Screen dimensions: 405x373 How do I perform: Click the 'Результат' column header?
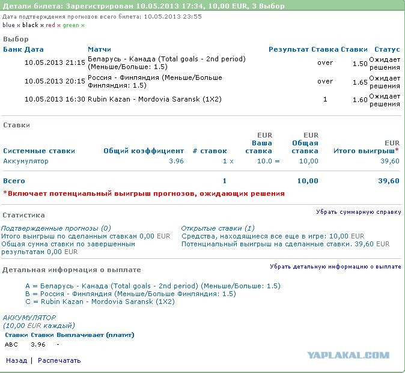tap(288, 49)
